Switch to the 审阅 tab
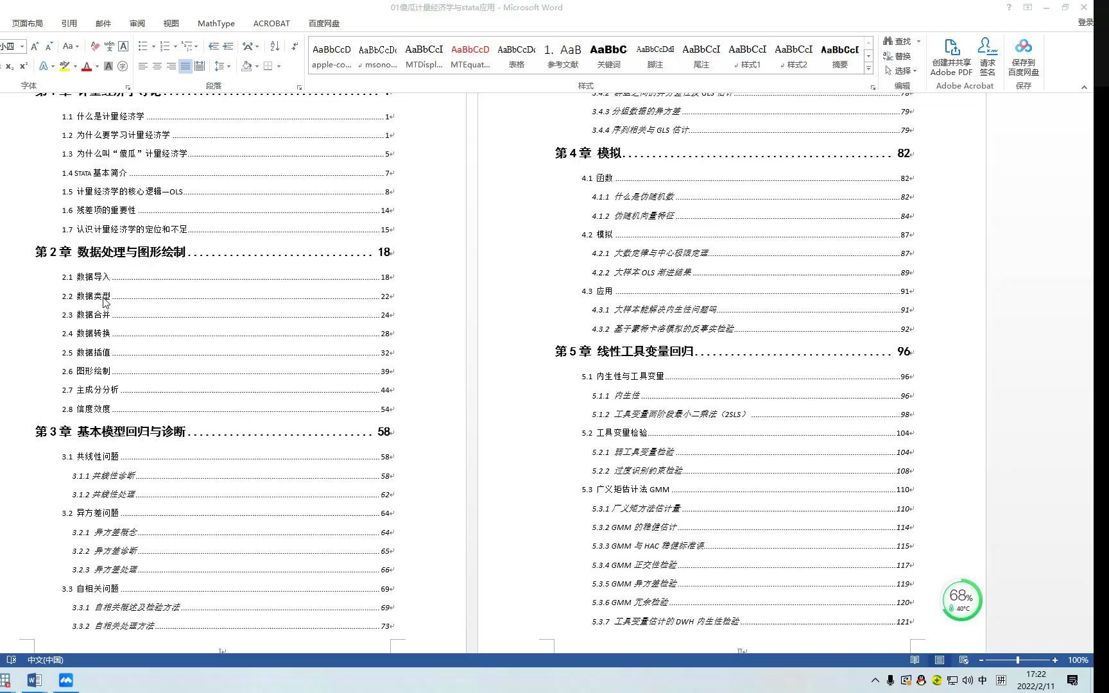The image size is (1109, 693). click(x=137, y=23)
